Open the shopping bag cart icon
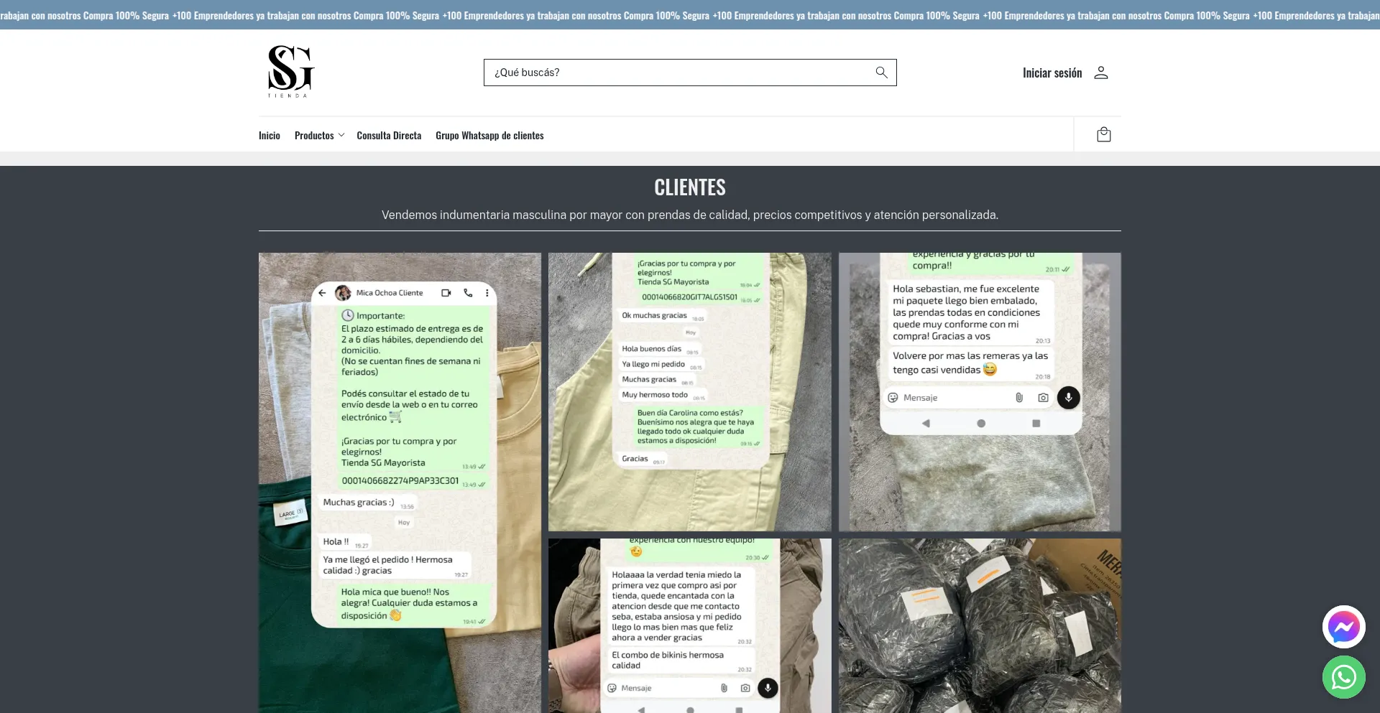Screen dimensions: 1380x713 pyautogui.click(x=1103, y=135)
